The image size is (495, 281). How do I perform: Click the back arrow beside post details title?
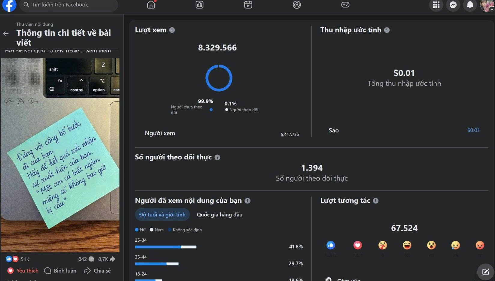tap(6, 34)
